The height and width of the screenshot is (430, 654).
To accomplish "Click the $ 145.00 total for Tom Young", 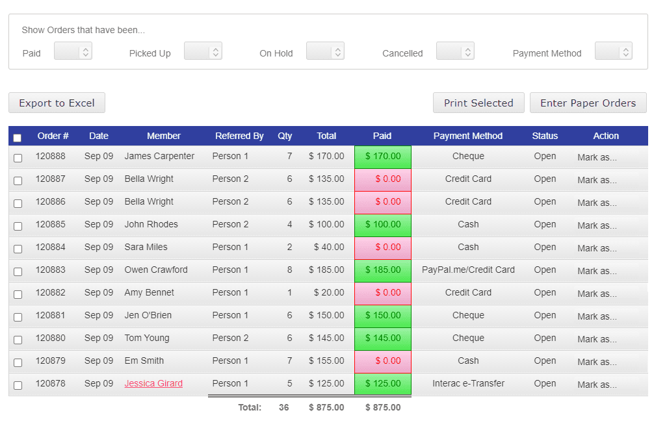I will [326, 338].
